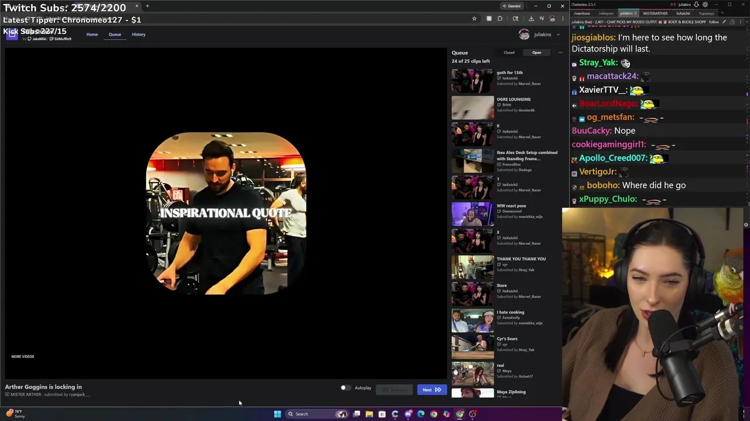
Task: Open Chrome extensions puzzle icon
Action: pos(500,19)
